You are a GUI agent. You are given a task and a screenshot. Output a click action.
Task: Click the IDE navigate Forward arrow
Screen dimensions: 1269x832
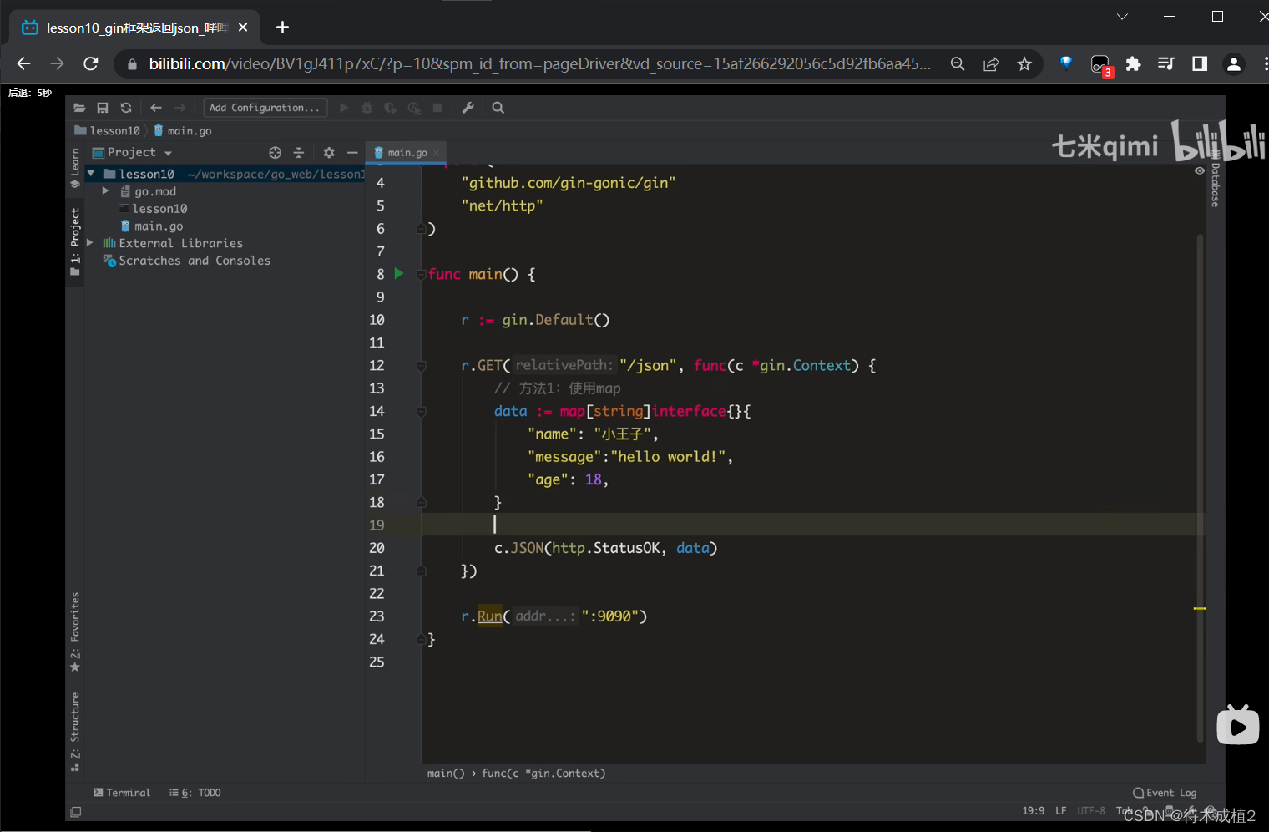tap(179, 108)
